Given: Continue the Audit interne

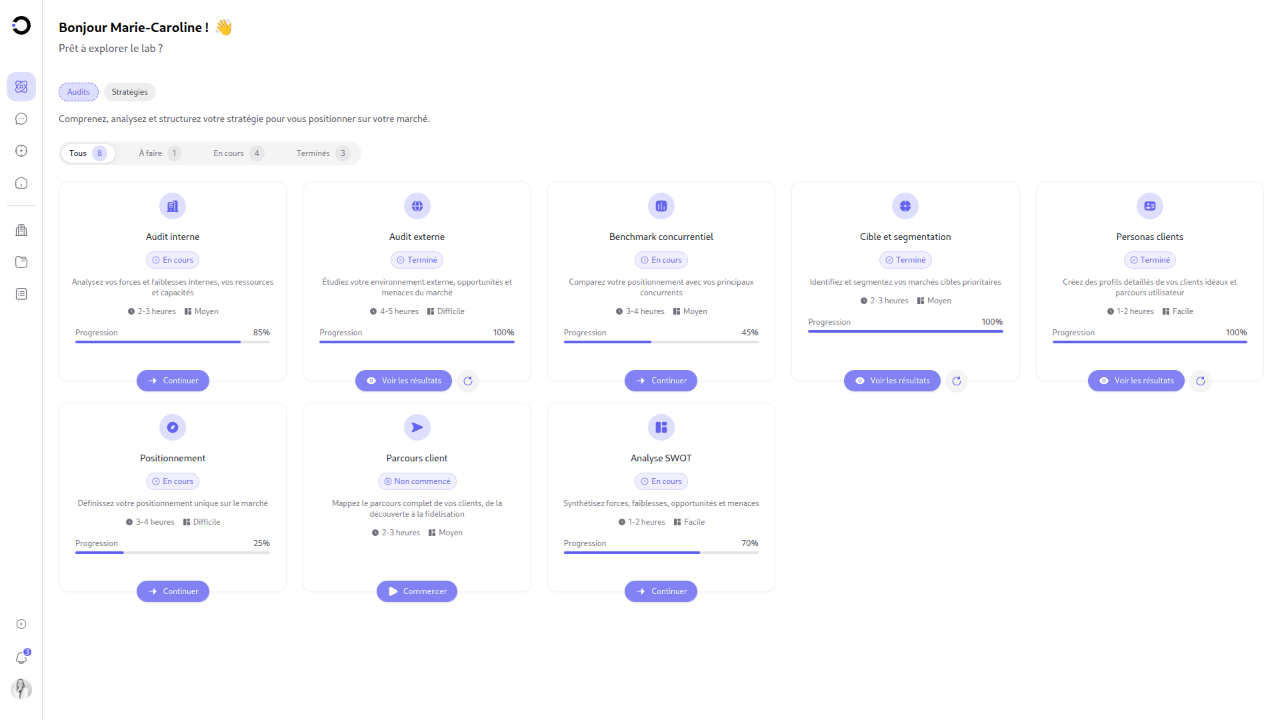Looking at the screenshot, I should (x=173, y=381).
